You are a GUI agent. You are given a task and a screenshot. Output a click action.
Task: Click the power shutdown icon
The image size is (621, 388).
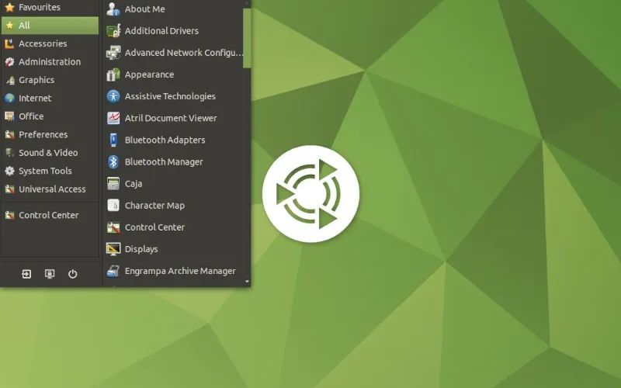72,274
